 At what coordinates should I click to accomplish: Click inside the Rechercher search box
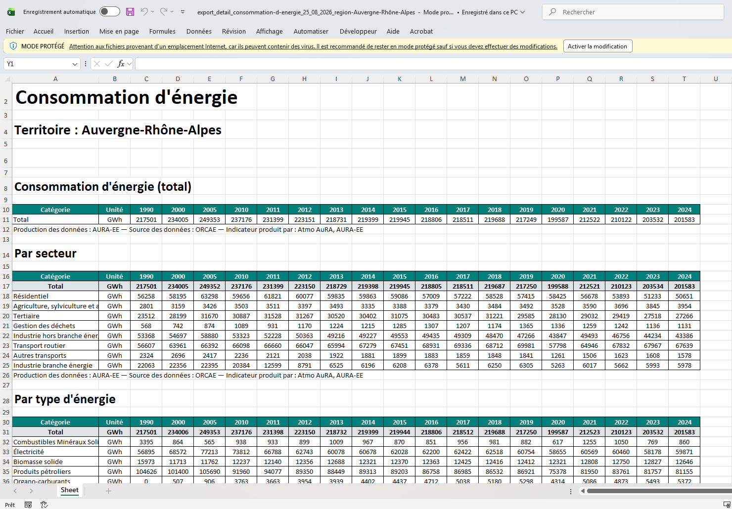633,12
